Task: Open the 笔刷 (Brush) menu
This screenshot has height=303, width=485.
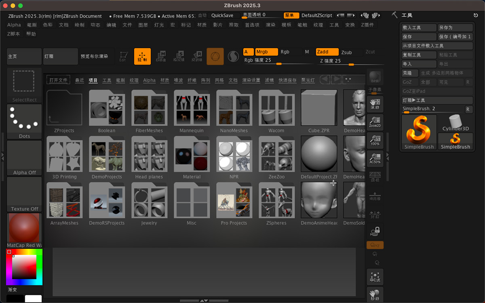Action: pyautogui.click(x=32, y=25)
